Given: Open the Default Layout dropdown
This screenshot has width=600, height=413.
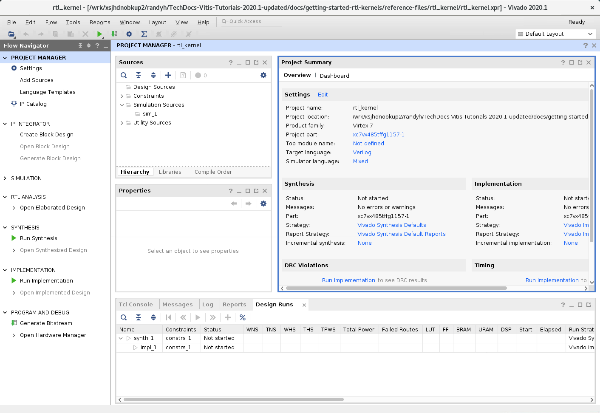Looking at the screenshot, I should (555, 34).
